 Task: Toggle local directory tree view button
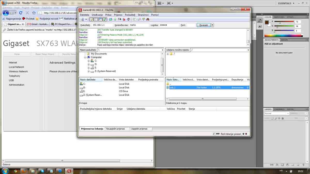click(x=96, y=19)
